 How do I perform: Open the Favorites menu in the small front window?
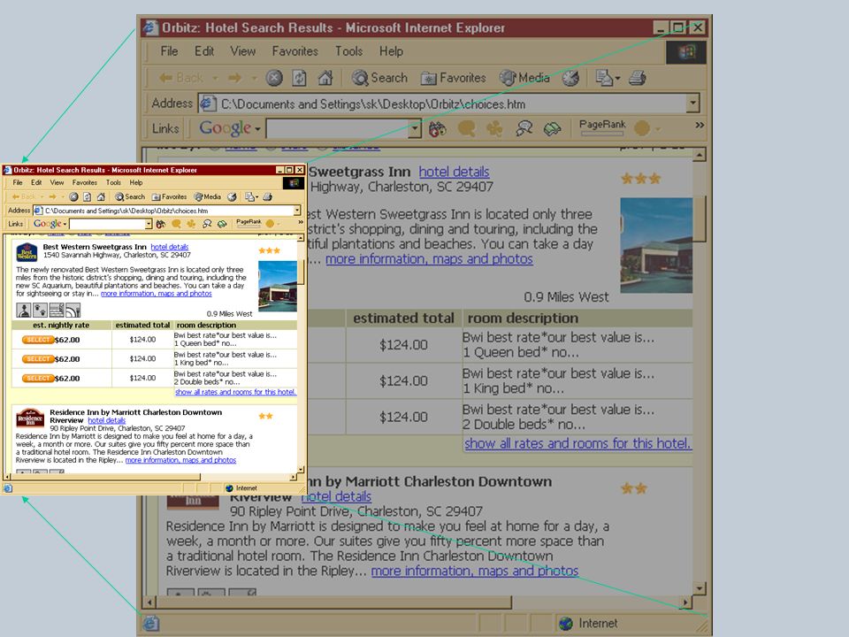point(85,182)
